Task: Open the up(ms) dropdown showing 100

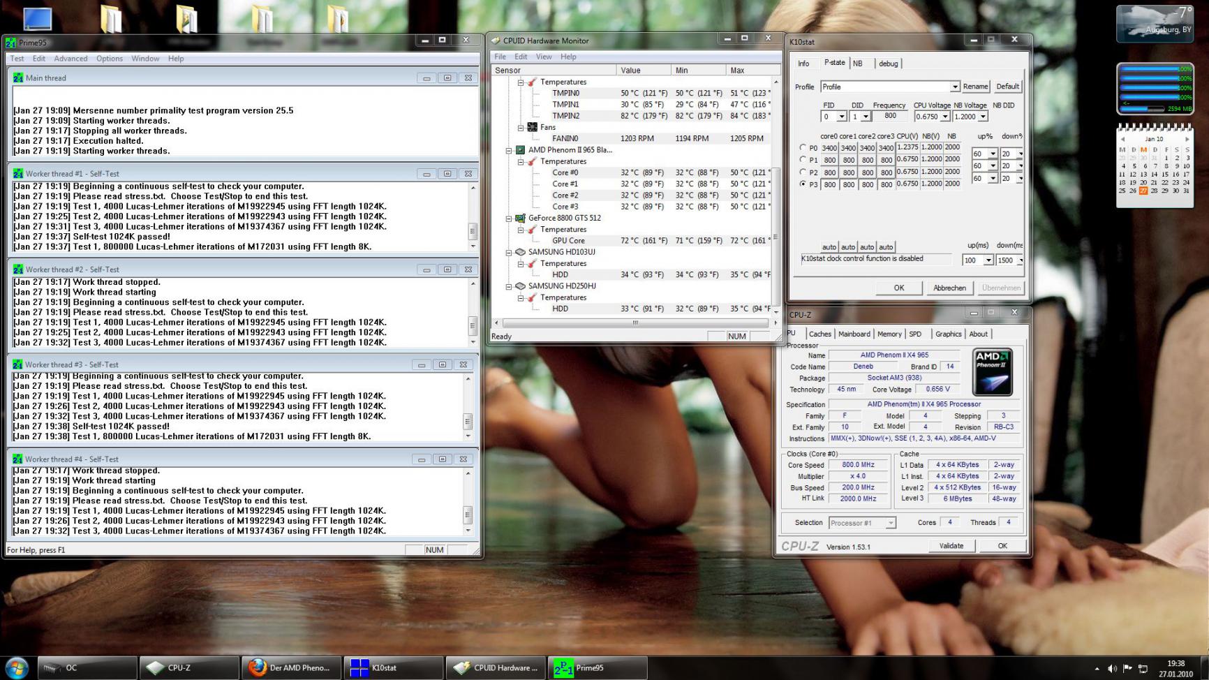Action: (x=988, y=260)
